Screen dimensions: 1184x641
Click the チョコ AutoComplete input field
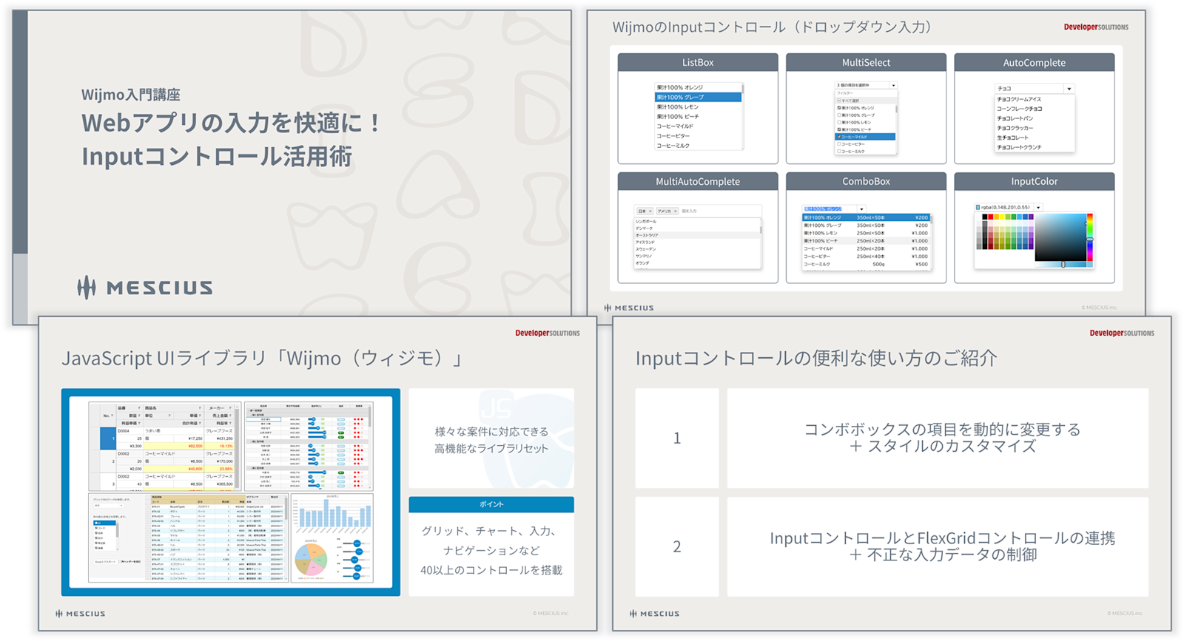1029,89
